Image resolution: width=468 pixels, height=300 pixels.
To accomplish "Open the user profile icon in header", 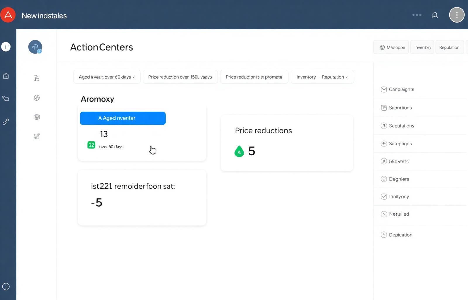I will 435,15.
